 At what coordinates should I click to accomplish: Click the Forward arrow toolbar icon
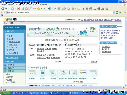click(x=12, y=8)
